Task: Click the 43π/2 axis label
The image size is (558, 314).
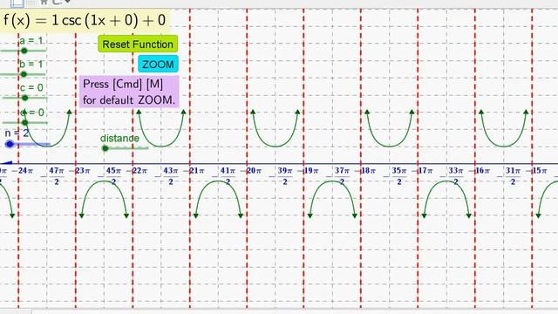Action: point(167,176)
